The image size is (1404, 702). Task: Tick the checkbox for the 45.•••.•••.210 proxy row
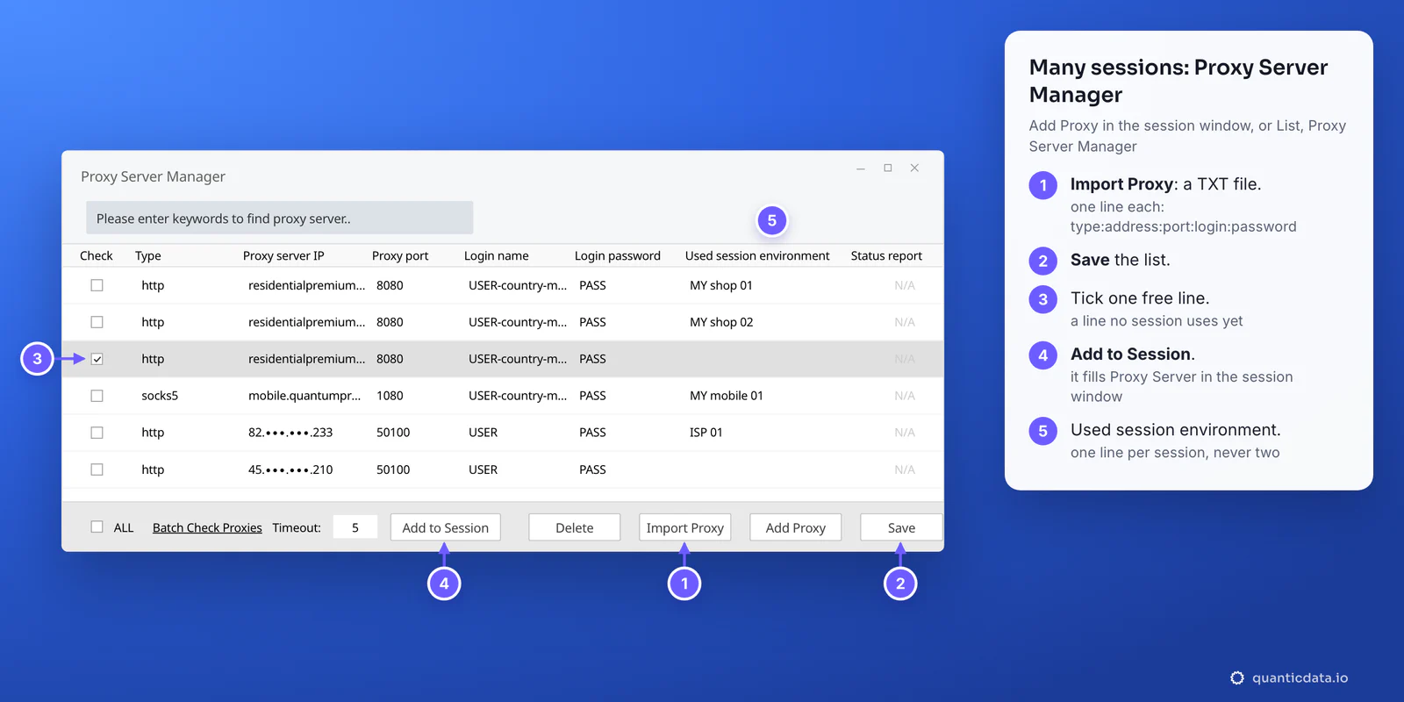97,469
